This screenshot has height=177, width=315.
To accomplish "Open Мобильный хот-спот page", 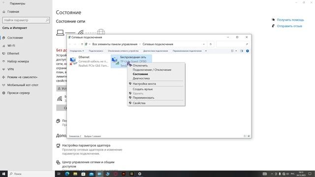I will click(x=23, y=85).
